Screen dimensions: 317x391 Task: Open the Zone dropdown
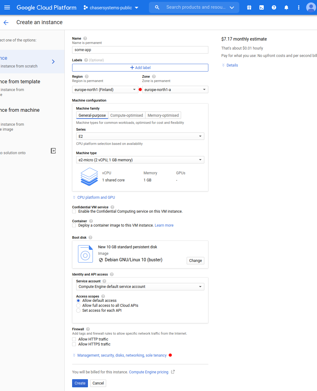[175, 89]
